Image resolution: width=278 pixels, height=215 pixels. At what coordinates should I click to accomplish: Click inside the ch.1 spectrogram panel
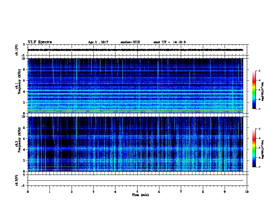pos(135,86)
